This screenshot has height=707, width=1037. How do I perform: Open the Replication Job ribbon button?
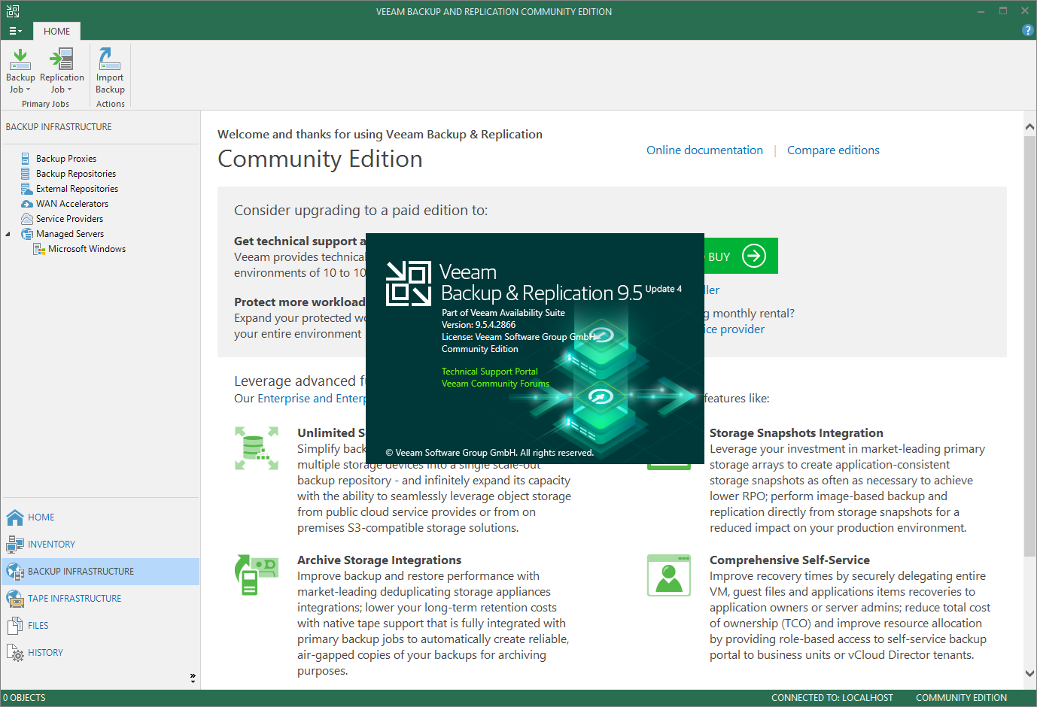click(62, 71)
